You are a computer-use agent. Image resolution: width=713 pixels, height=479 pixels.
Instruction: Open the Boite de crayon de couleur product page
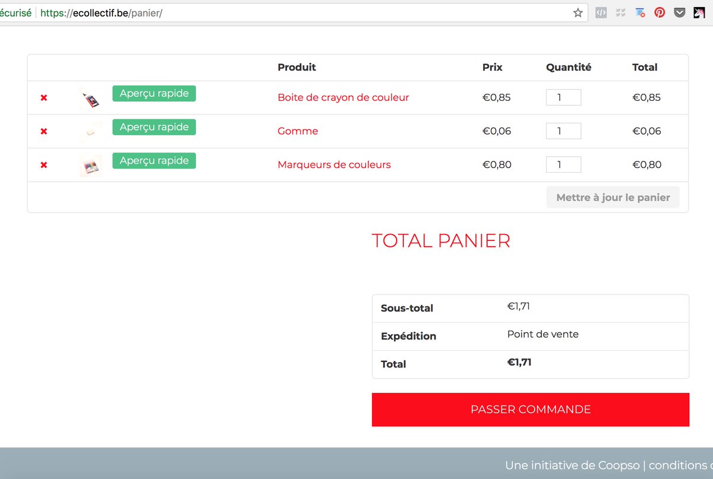[343, 97]
